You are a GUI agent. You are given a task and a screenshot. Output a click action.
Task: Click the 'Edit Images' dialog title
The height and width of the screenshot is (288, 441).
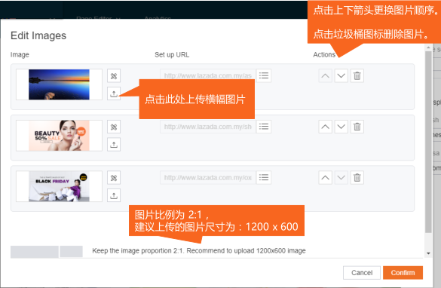tap(38, 35)
